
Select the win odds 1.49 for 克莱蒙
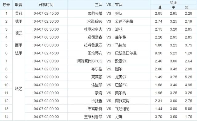click(x=159, y=77)
